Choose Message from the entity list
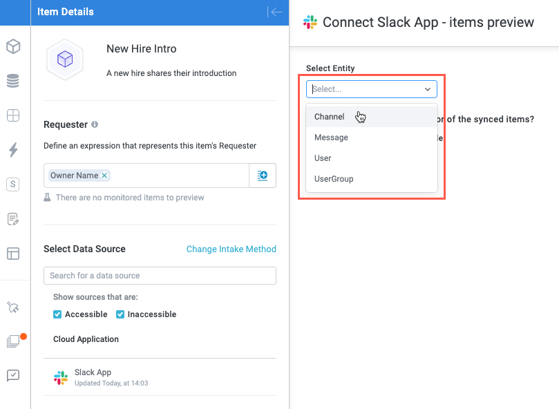Image resolution: width=559 pixels, height=409 pixels. click(331, 137)
